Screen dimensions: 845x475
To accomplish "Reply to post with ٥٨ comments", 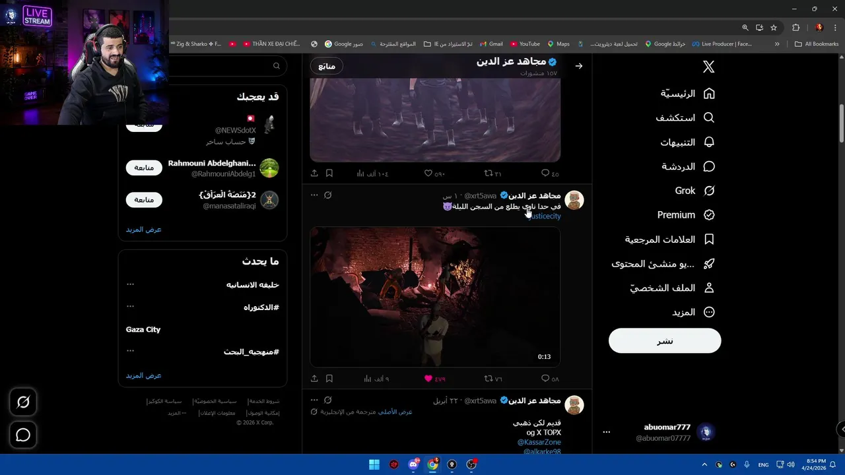I will [550, 379].
